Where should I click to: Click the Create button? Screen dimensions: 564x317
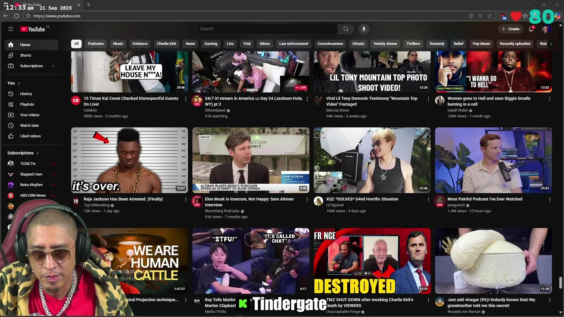510,29
